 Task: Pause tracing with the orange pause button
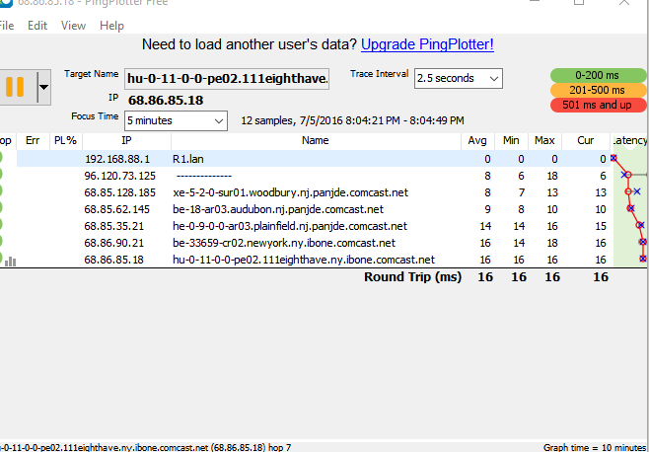point(15,87)
